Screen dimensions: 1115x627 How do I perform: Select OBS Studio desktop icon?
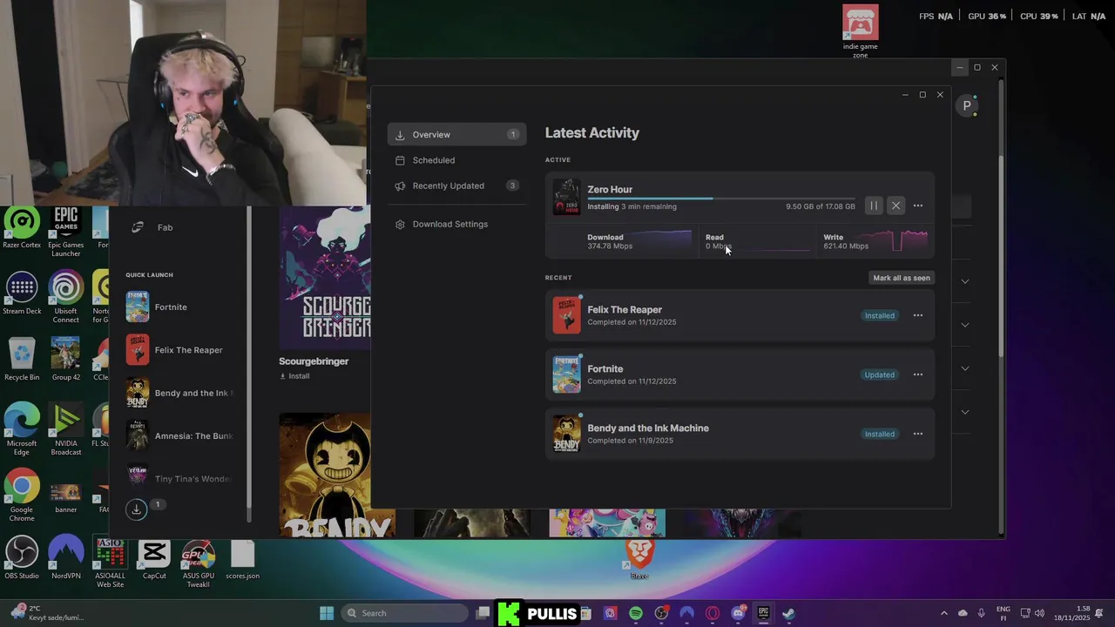22,559
